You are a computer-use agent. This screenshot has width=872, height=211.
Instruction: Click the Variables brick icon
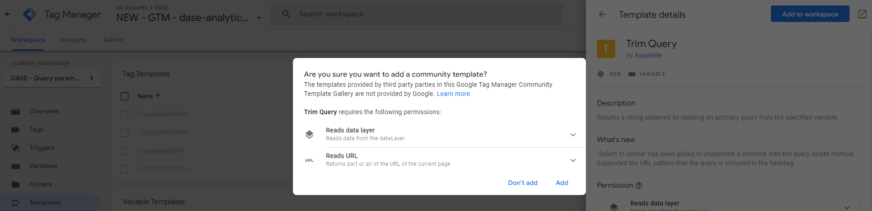[16, 166]
